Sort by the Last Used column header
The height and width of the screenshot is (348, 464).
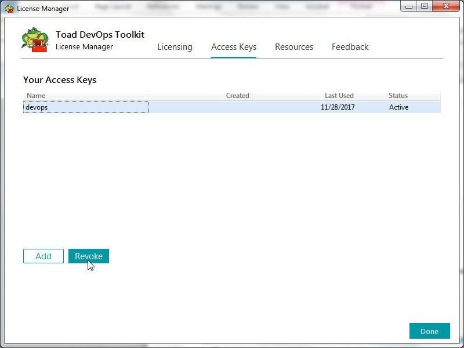tap(305, 96)
